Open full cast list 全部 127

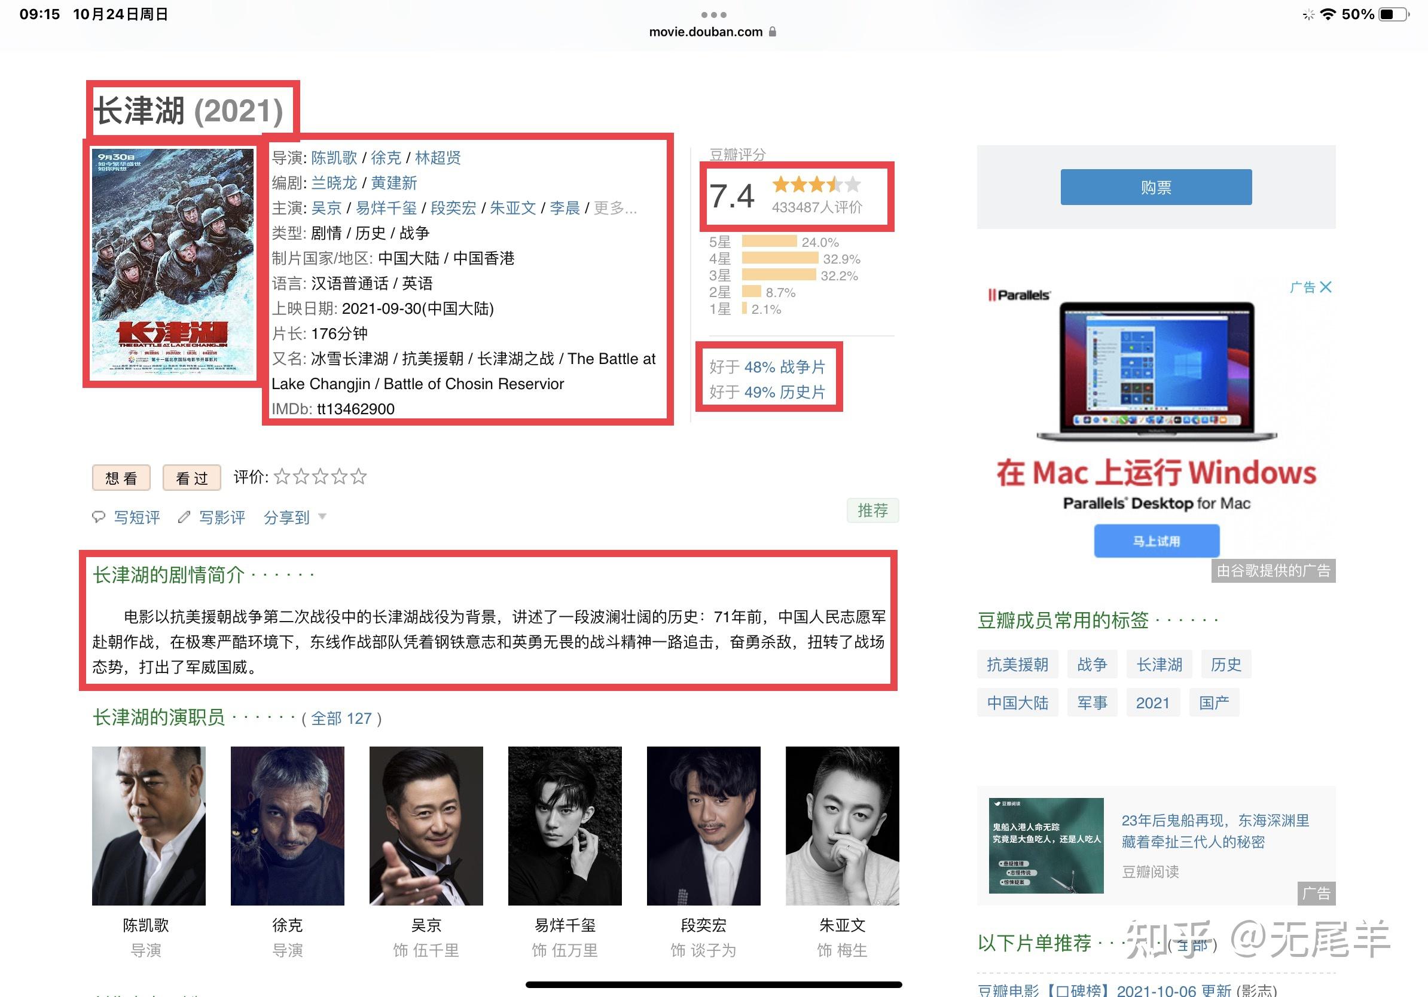pyautogui.click(x=341, y=718)
